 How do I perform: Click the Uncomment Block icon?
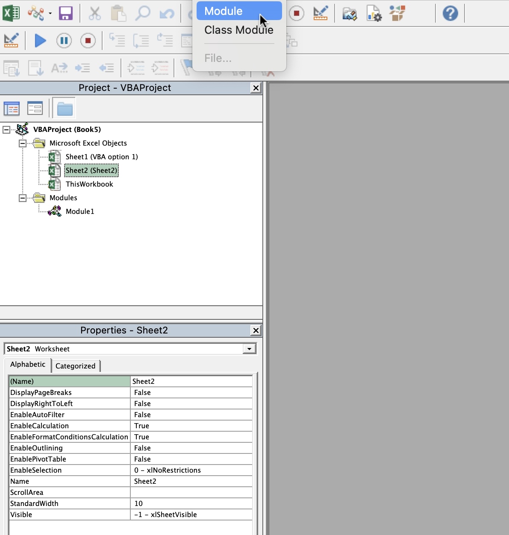pos(160,68)
